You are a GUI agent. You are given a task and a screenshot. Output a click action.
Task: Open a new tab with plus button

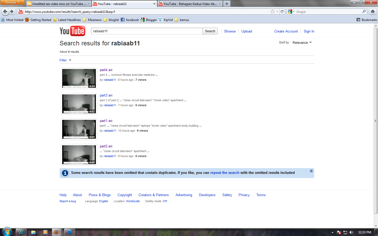pyautogui.click(x=227, y=4)
